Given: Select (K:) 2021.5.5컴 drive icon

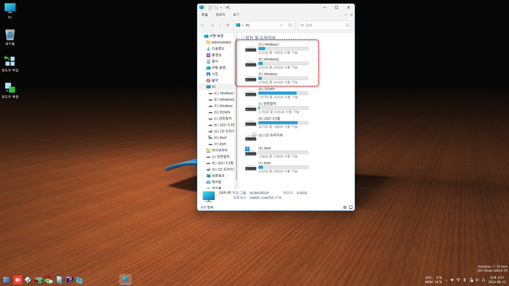Looking at the screenshot, I should pyautogui.click(x=251, y=123).
